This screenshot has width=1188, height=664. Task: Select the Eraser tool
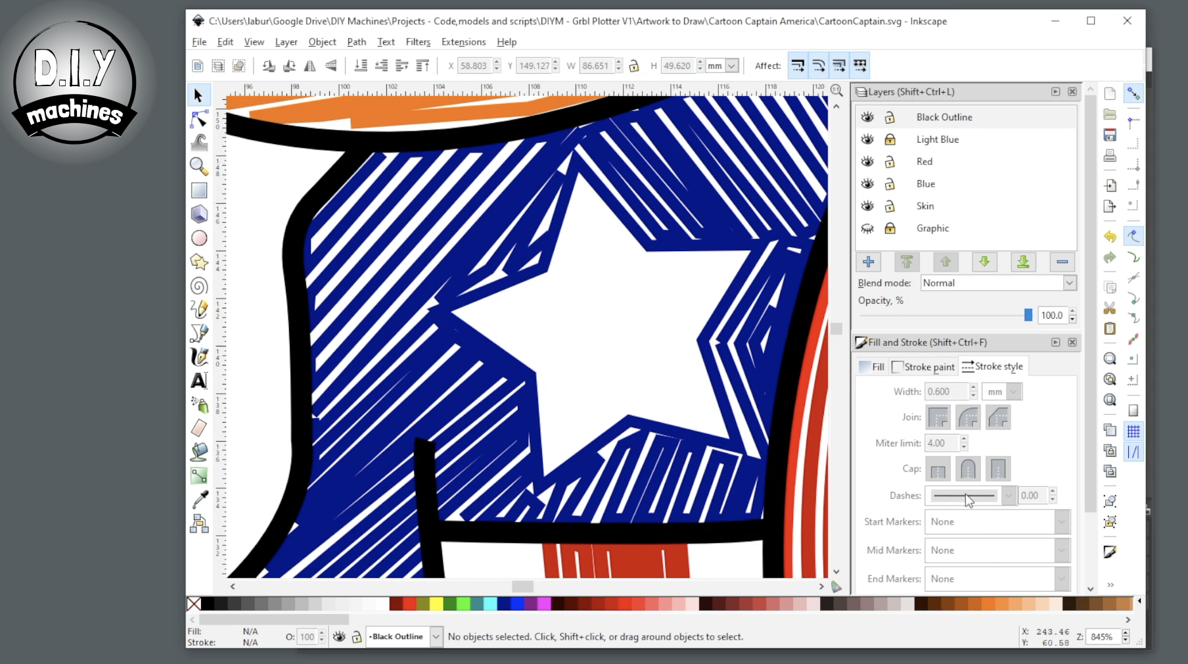[x=198, y=428]
